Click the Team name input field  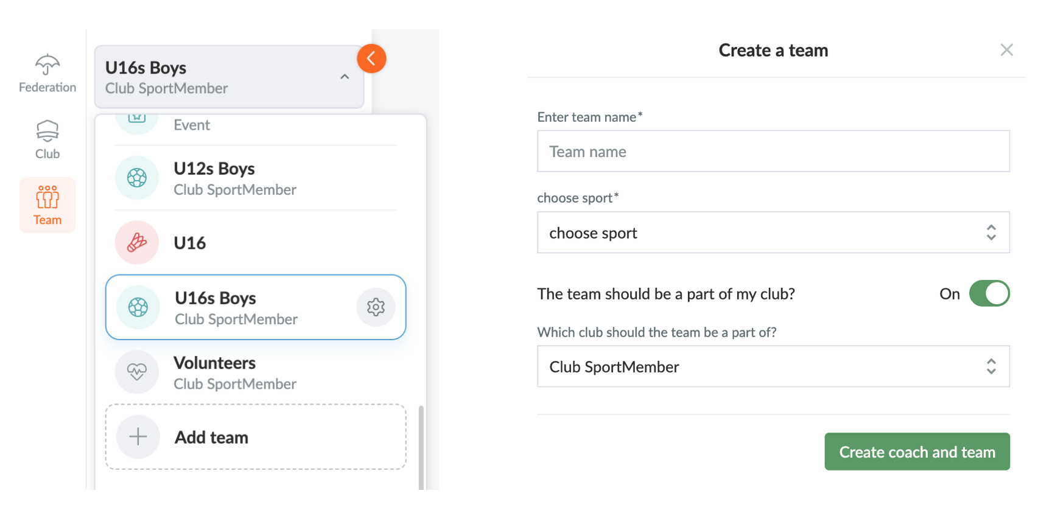point(773,151)
